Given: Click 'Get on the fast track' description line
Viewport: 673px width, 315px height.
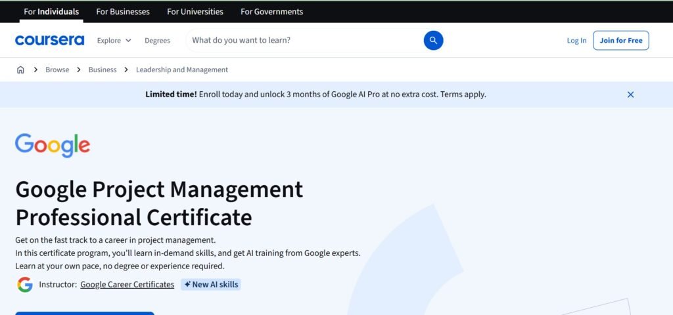Looking at the screenshot, I should pos(116,240).
